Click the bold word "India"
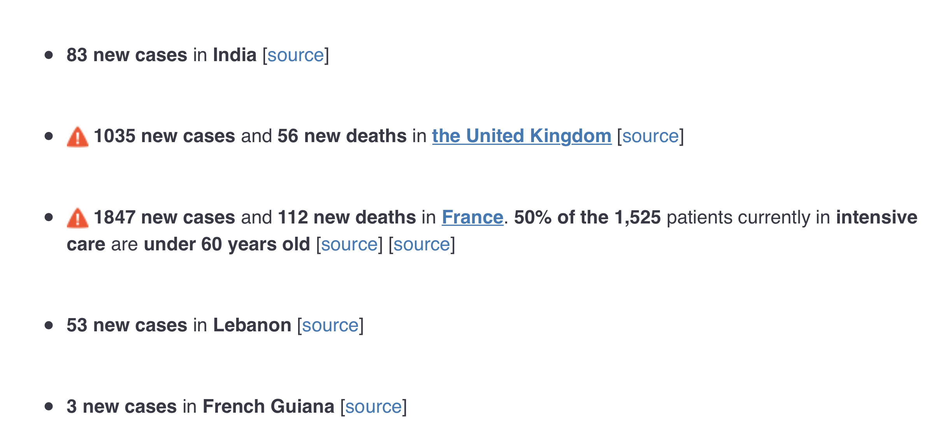Image resolution: width=948 pixels, height=438 pixels. [235, 55]
